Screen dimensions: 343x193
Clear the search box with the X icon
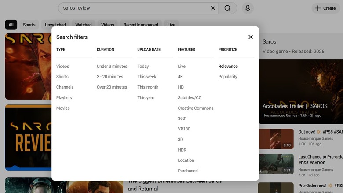[x=213, y=8]
